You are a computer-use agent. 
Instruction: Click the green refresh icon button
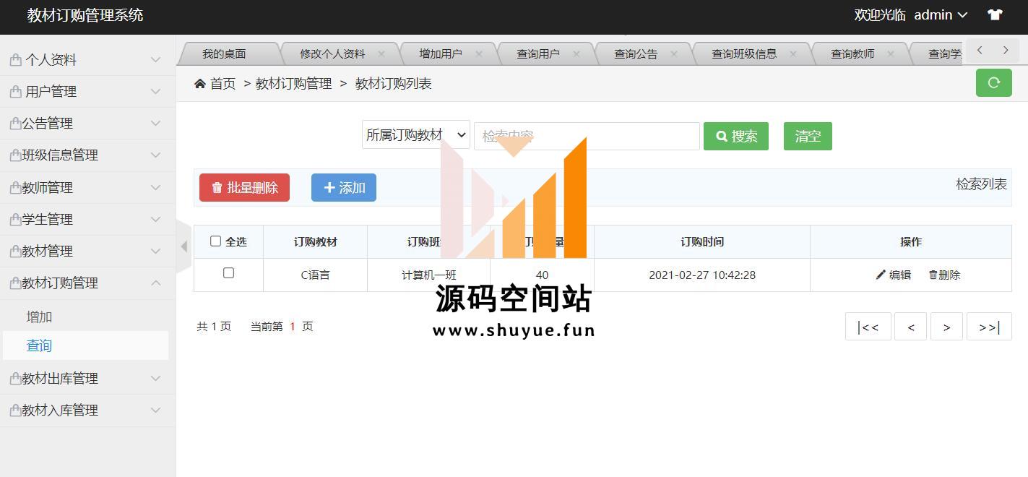(x=993, y=82)
